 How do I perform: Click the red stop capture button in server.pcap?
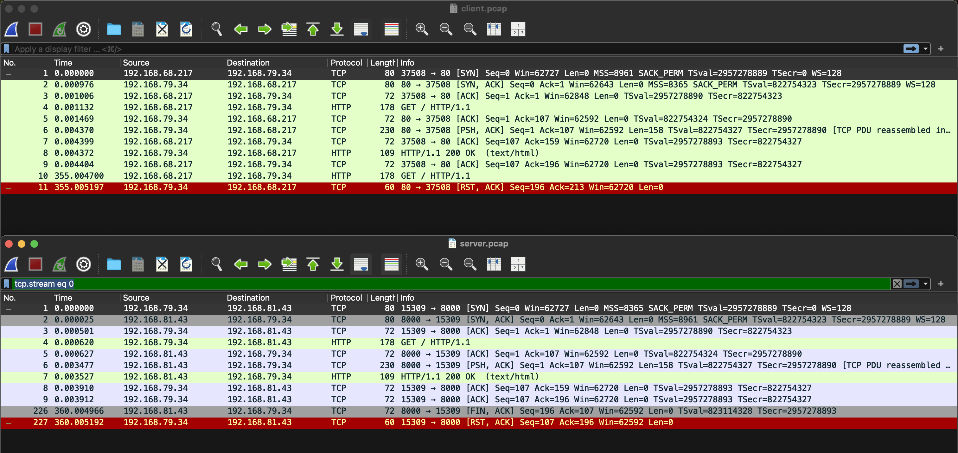[35, 264]
